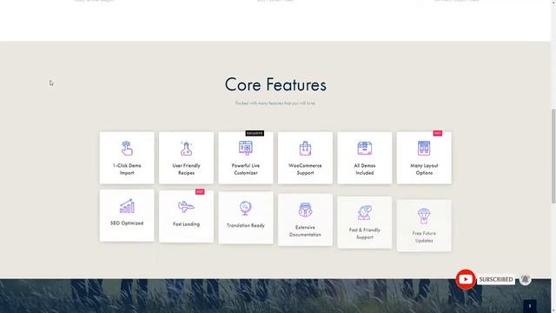Viewport: 556px width, 313px height.
Task: Click the scroll-to-top arrow button
Action: tap(530, 306)
